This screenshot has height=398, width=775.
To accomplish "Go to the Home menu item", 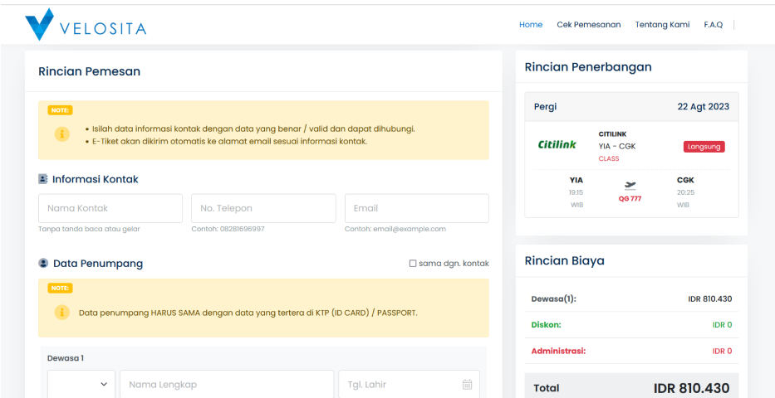I will tap(531, 25).
